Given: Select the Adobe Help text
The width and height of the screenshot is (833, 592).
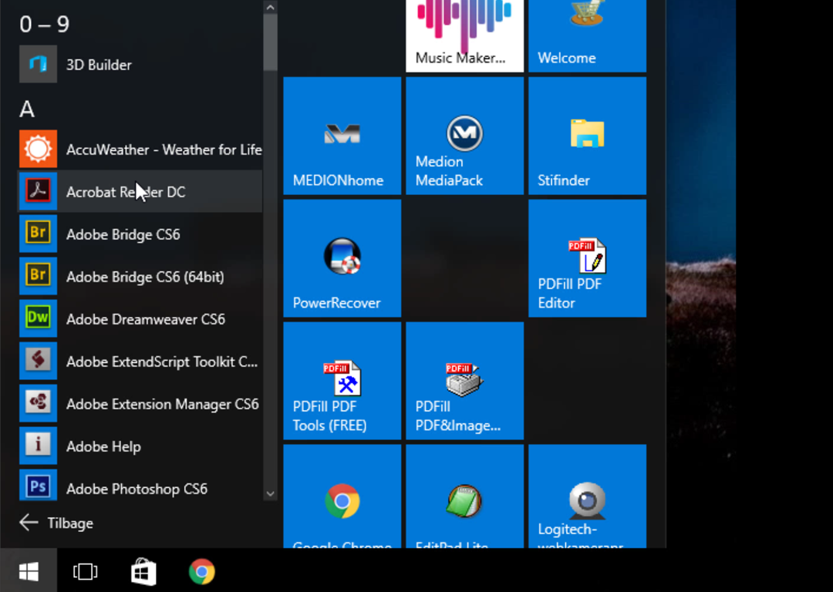Looking at the screenshot, I should click(103, 447).
